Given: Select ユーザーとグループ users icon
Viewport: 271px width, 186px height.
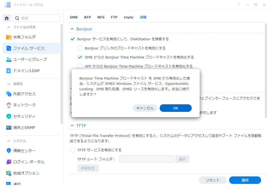Looking at the screenshot, I should tap(9, 60).
